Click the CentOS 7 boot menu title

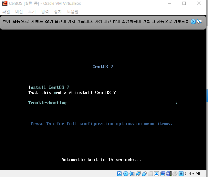tap(103, 67)
